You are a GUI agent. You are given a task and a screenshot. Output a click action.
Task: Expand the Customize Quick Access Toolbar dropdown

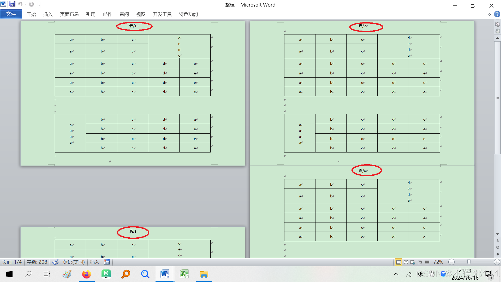39,4
